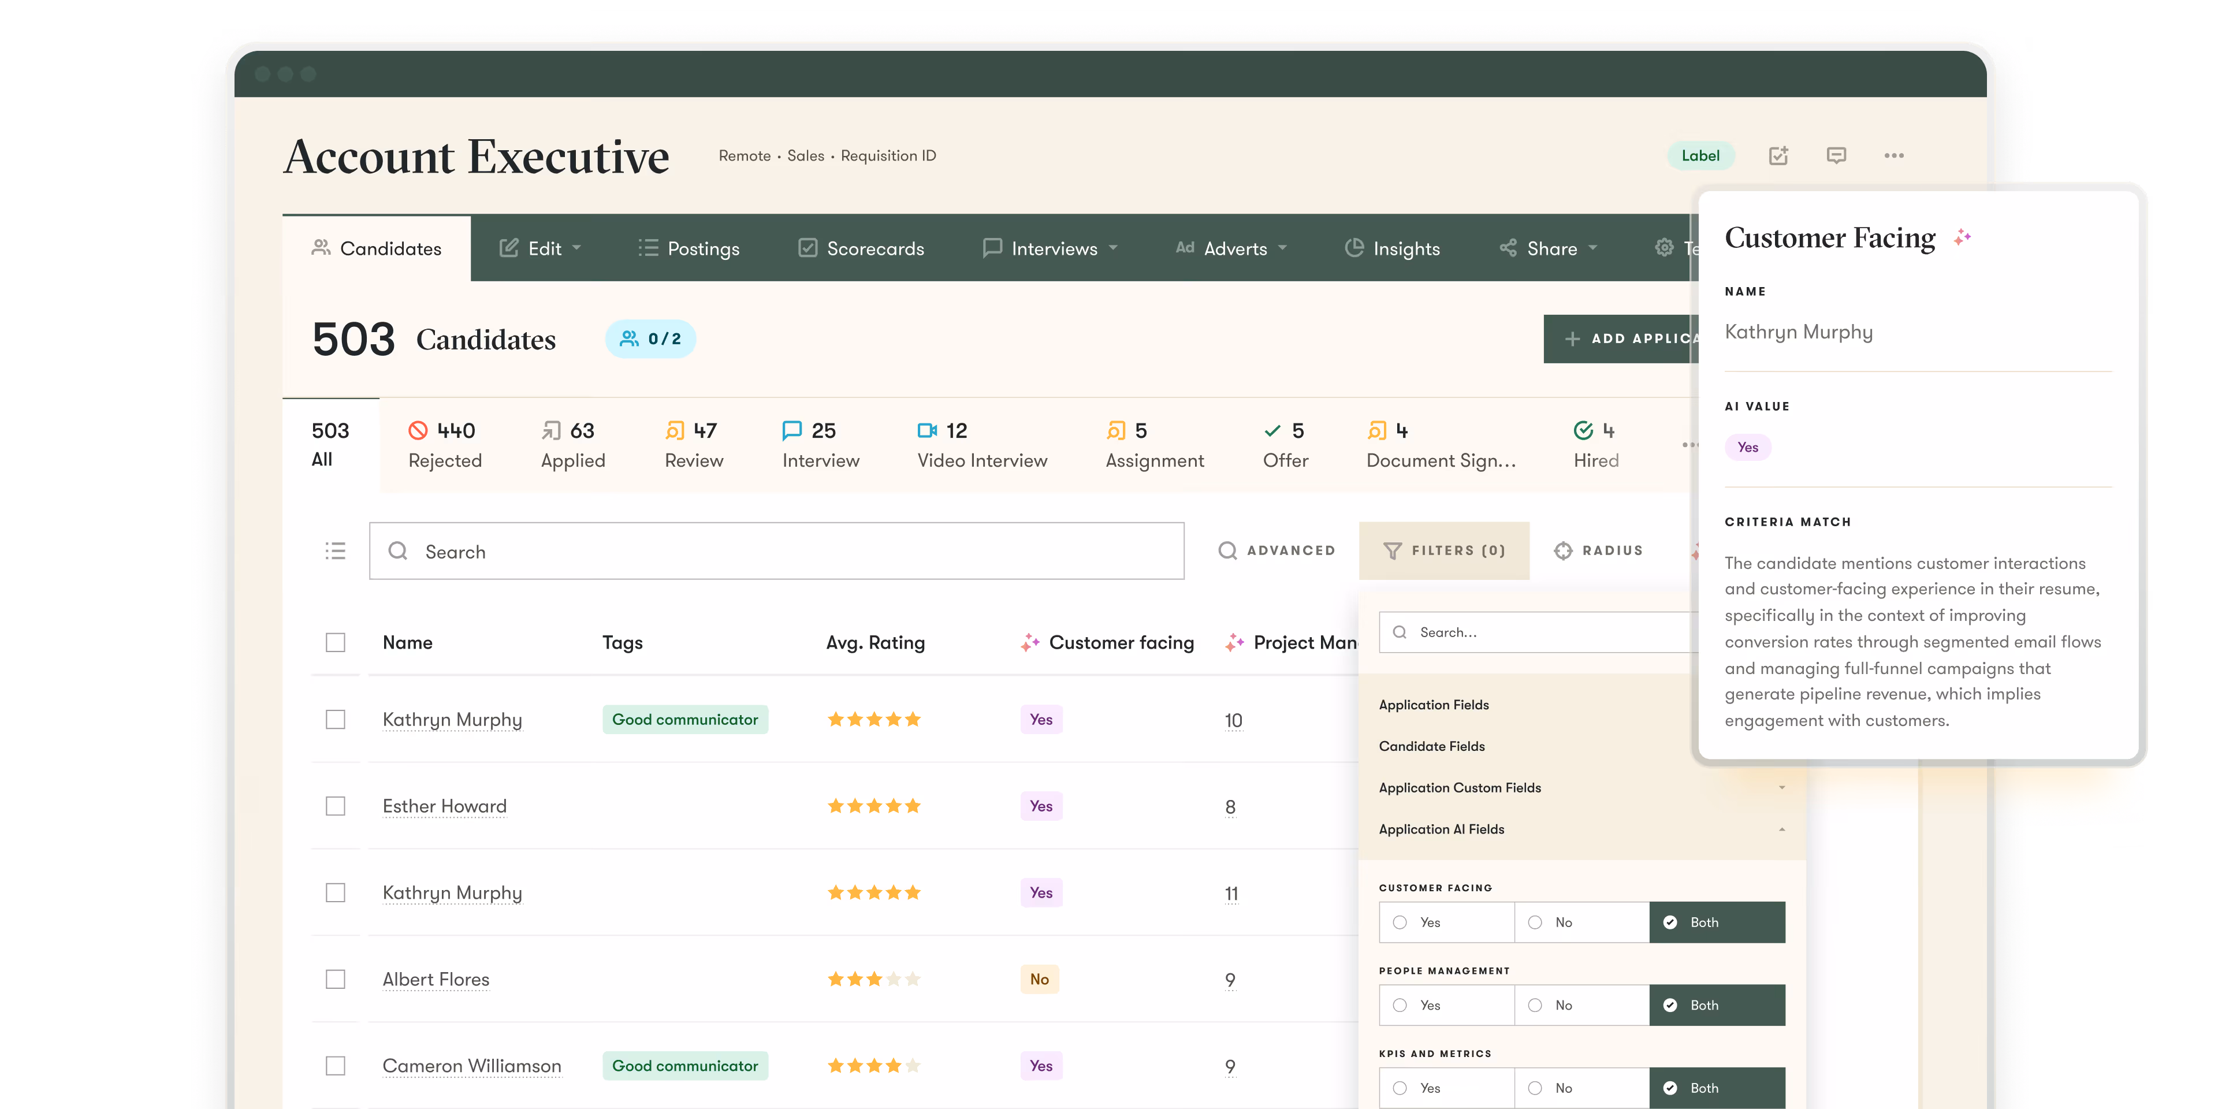Image resolution: width=2218 pixels, height=1109 pixels.
Task: Click the settings gear icon in tab bar
Action: 1664,248
